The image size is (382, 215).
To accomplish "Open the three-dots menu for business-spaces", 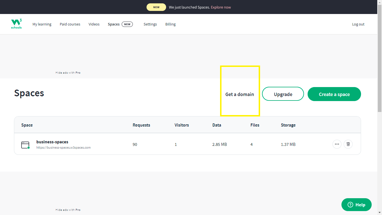I will pos(337,144).
